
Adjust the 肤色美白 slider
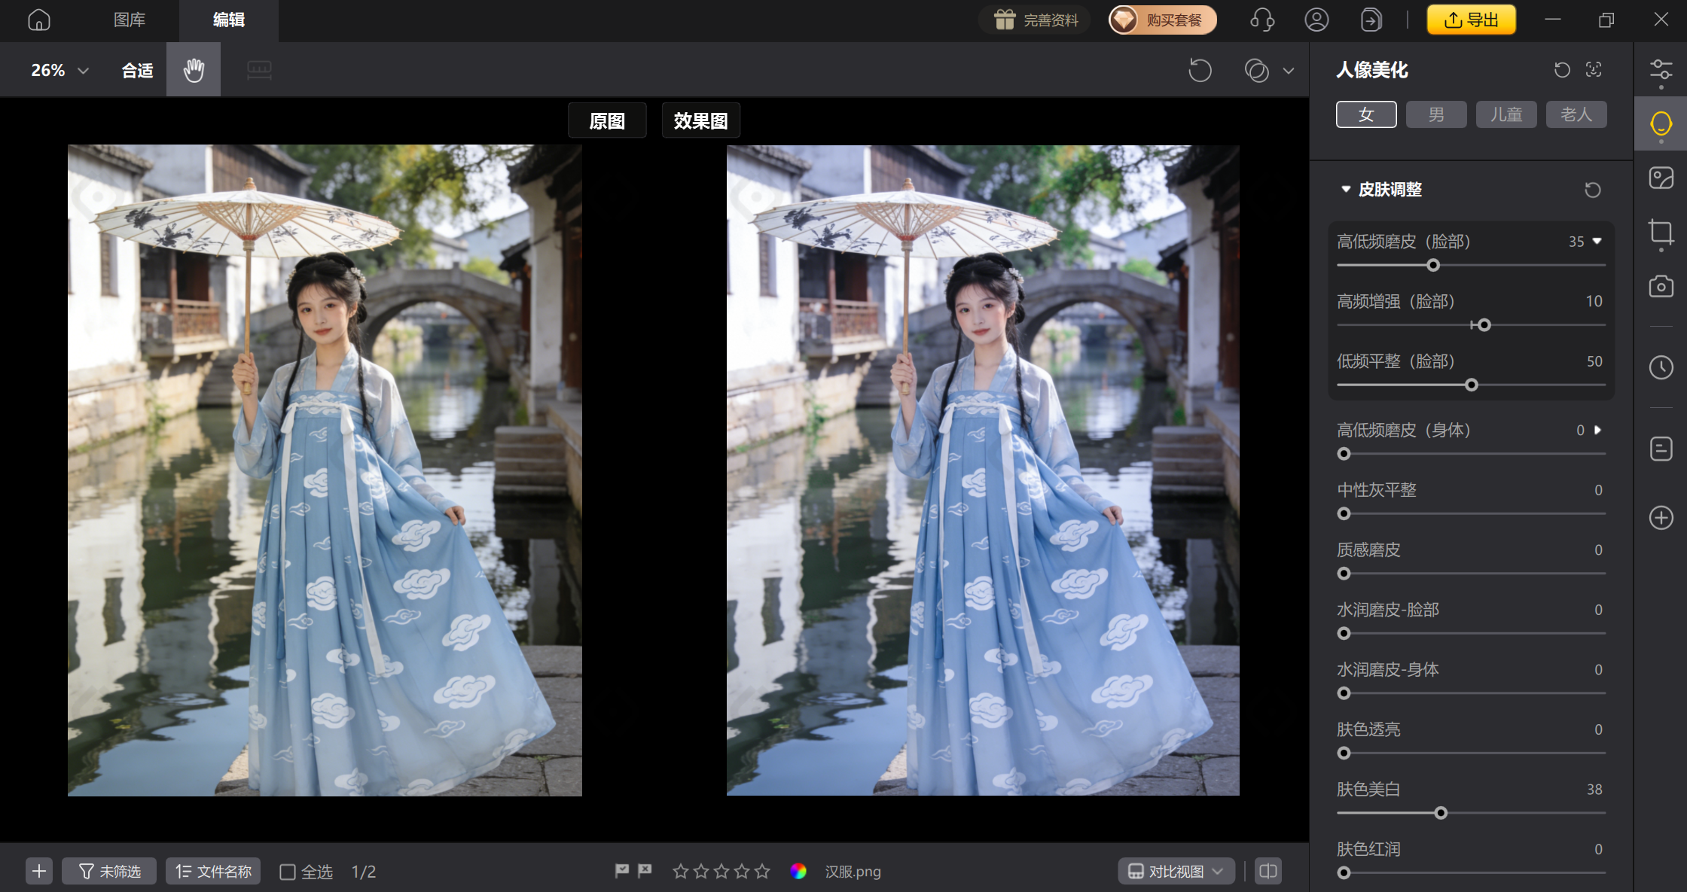[x=1441, y=813]
